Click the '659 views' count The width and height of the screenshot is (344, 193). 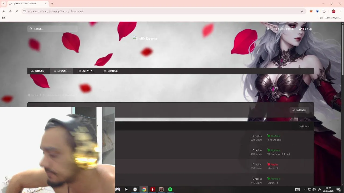click(x=256, y=168)
